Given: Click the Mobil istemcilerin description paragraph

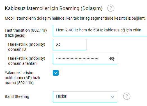Looking at the screenshot, I should click(76, 18).
